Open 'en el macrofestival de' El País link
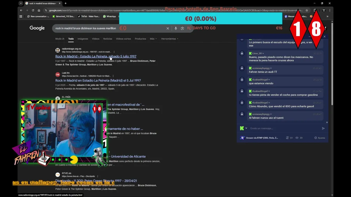 point(126,105)
